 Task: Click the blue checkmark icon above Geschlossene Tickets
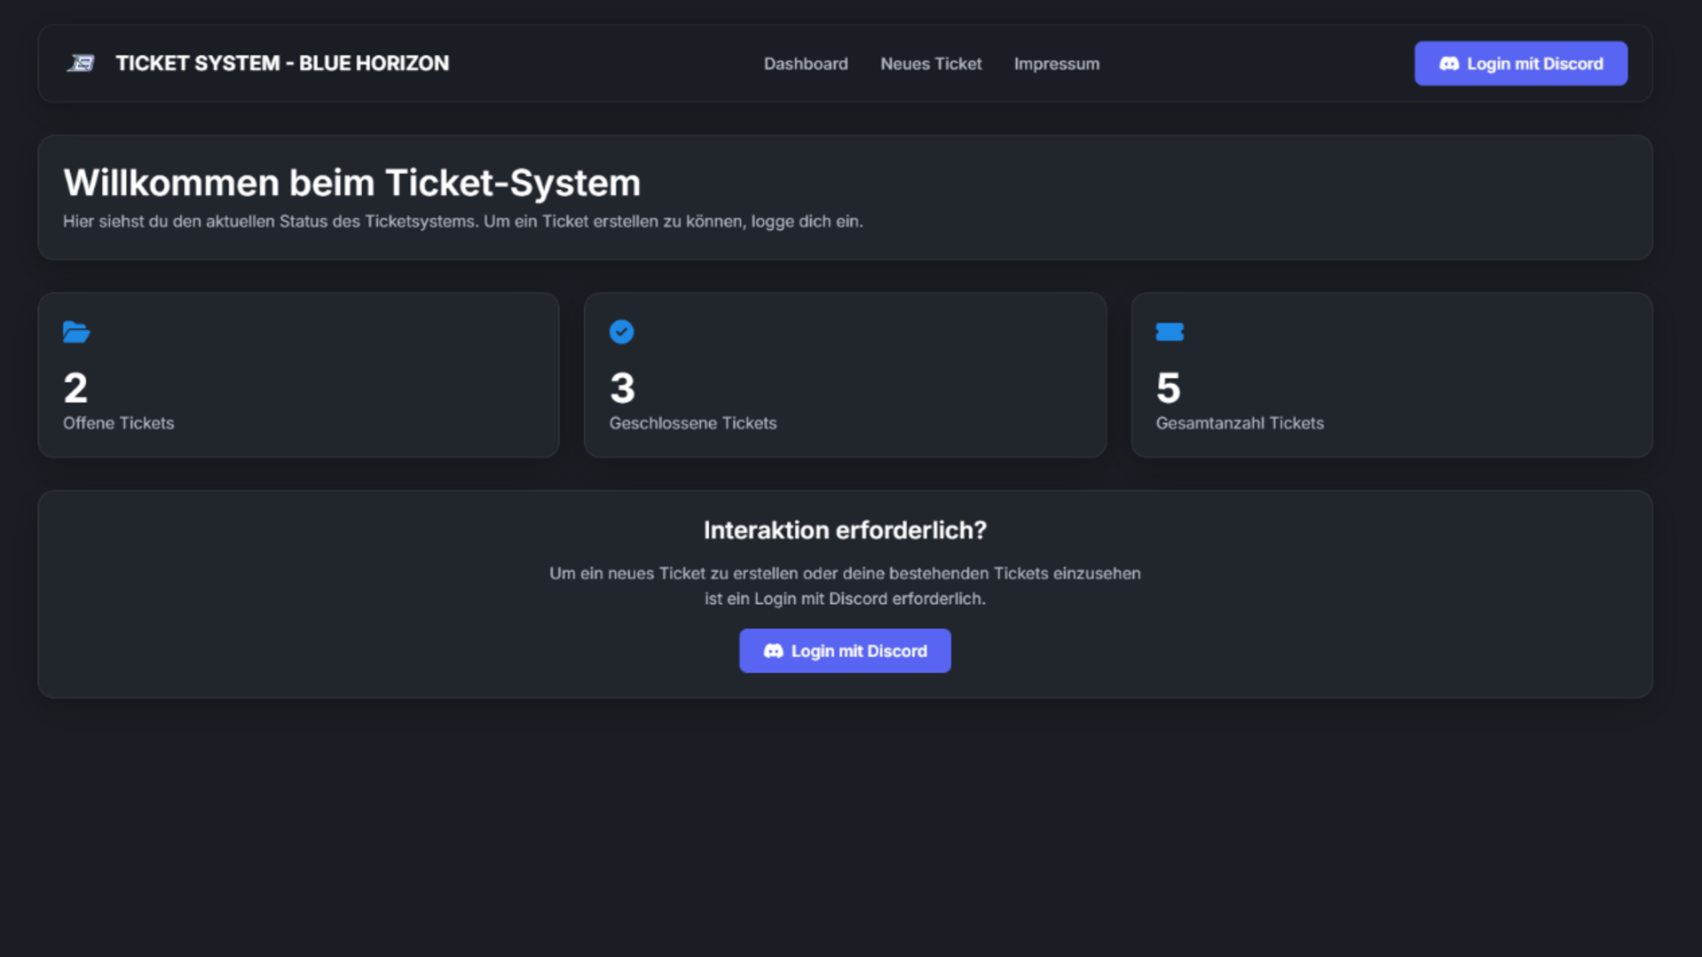click(621, 332)
